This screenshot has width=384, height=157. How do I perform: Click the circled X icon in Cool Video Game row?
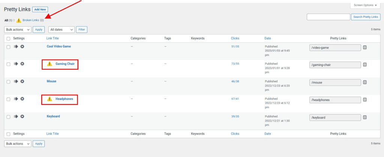point(22,47)
